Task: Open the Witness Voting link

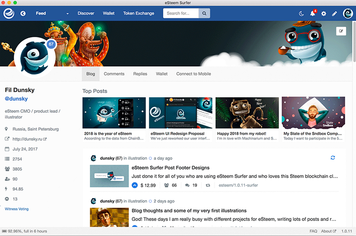Action: click(x=17, y=209)
